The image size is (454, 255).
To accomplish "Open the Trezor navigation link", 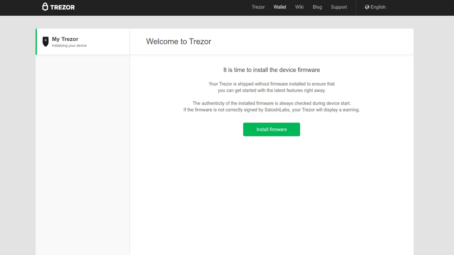I will click(x=258, y=7).
